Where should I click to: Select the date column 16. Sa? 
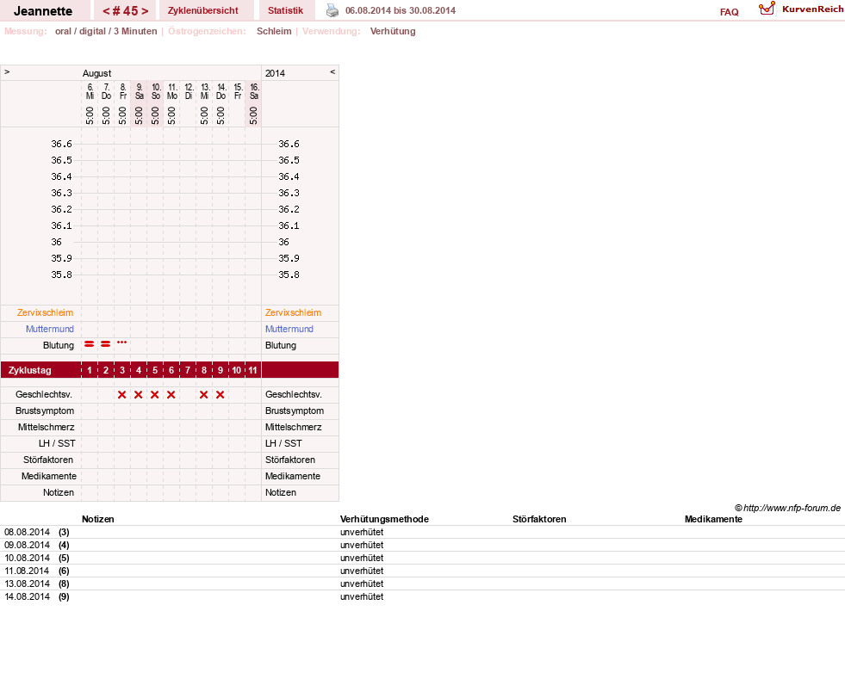254,91
